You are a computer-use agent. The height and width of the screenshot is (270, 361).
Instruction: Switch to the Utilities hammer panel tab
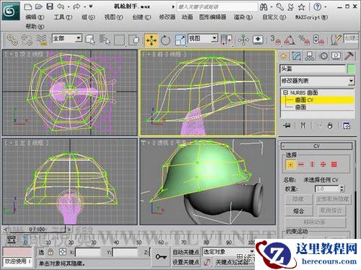coord(349,56)
